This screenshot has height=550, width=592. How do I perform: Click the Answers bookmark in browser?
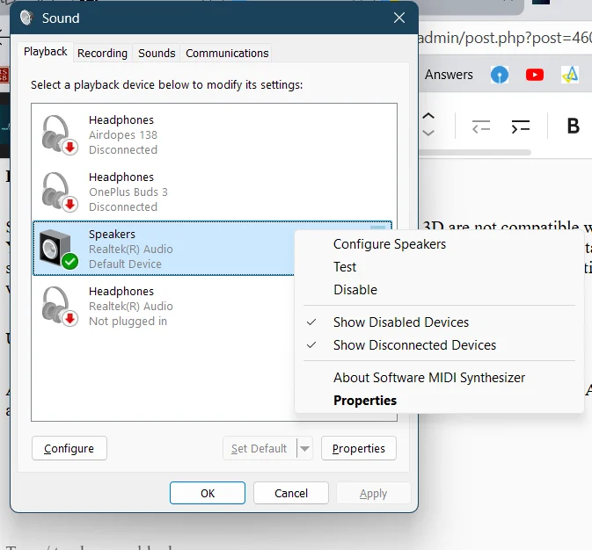449,75
